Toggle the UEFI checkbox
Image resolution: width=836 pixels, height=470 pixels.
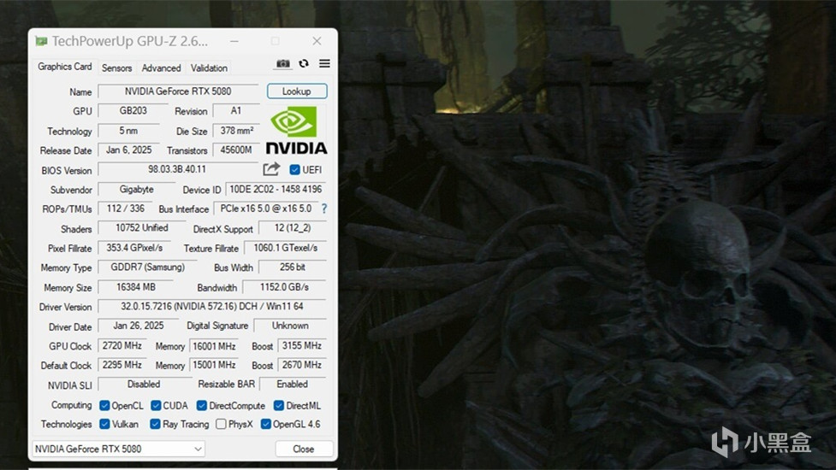tap(294, 170)
